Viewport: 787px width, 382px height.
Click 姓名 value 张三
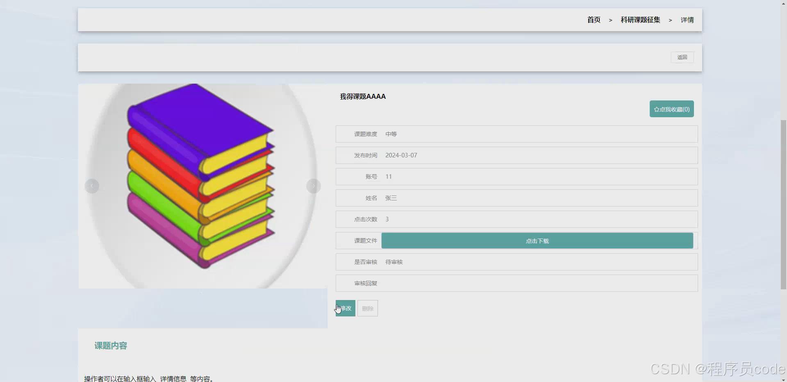click(x=391, y=198)
